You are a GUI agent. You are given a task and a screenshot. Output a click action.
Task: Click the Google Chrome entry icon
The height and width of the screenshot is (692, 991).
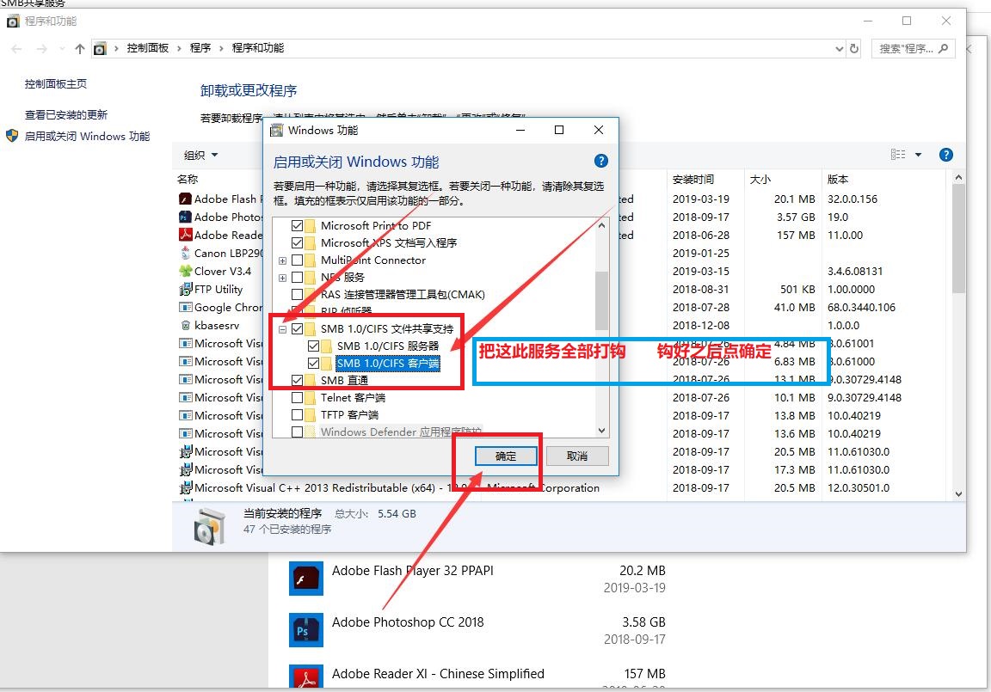[x=185, y=308]
